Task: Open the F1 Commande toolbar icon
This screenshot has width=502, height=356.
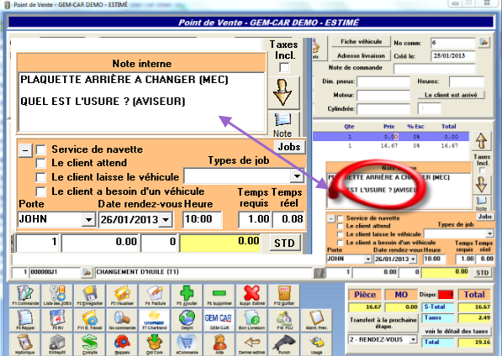Action: 25,296
